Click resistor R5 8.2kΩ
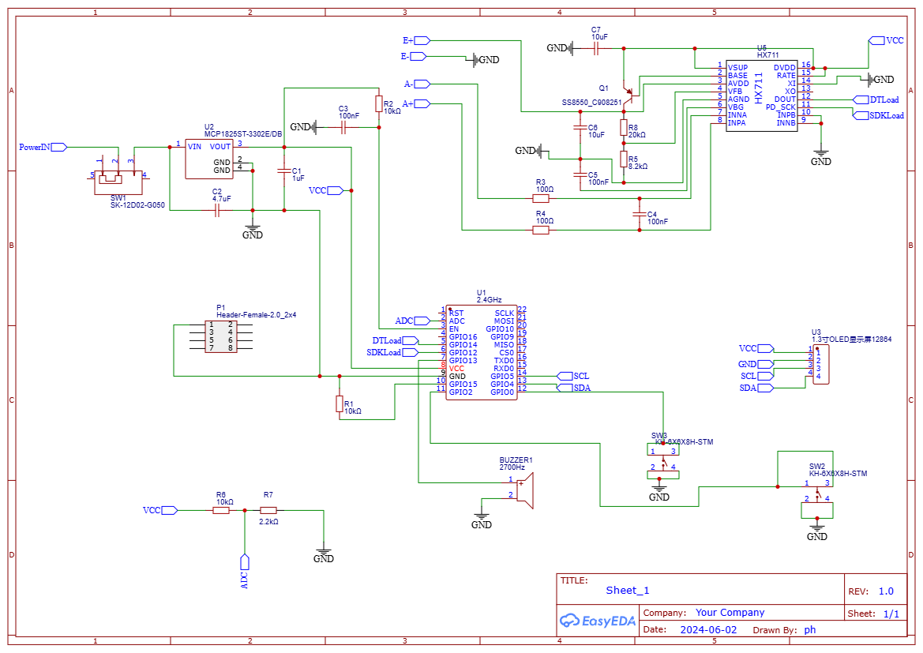This screenshot has width=923, height=653. 624,159
